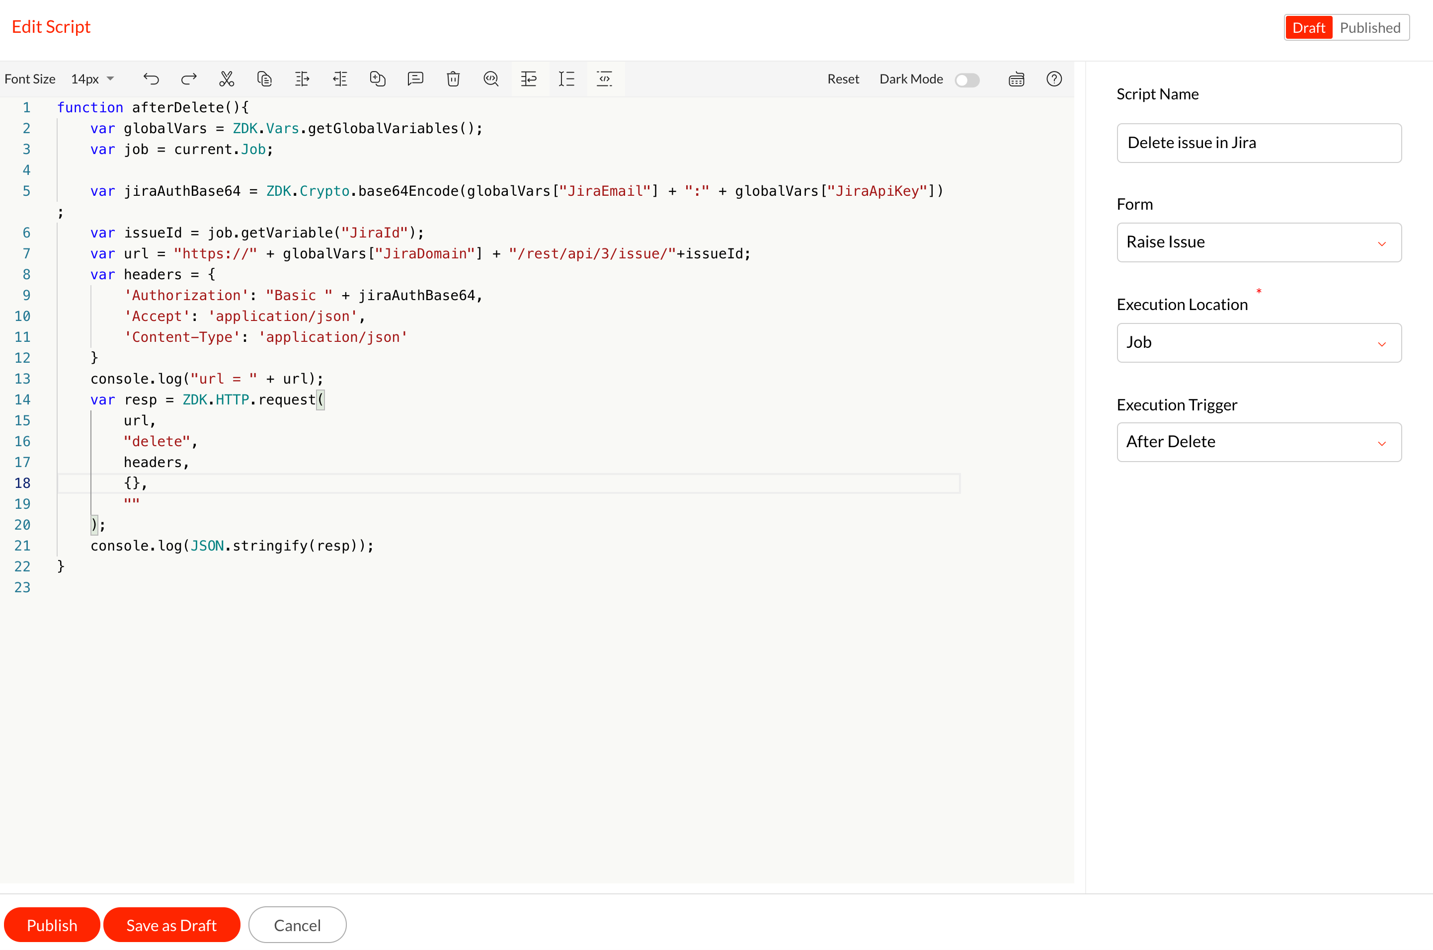This screenshot has width=1433, height=950.
Task: Toggle comment on the line
Action: pos(416,79)
